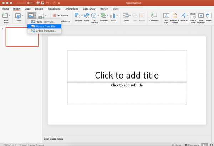The height and width of the screenshot is (146, 214).
Task: Insert a SmartArt graphic
Action: pyautogui.click(x=103, y=16)
